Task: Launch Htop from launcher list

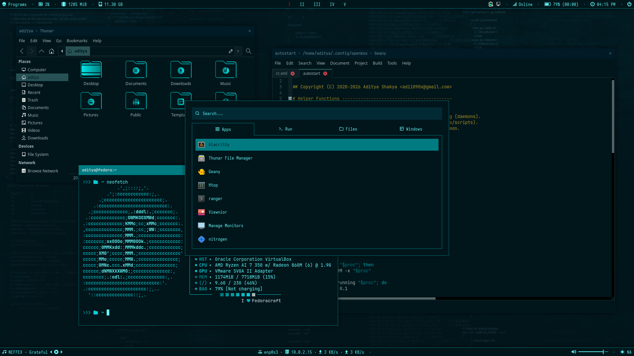Action: 317,185
